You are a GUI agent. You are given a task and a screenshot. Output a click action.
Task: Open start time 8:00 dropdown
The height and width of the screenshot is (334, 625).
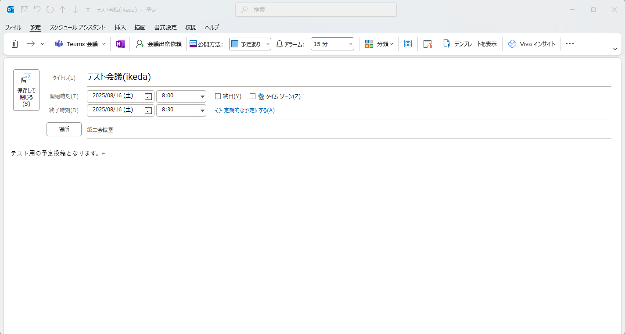(202, 96)
